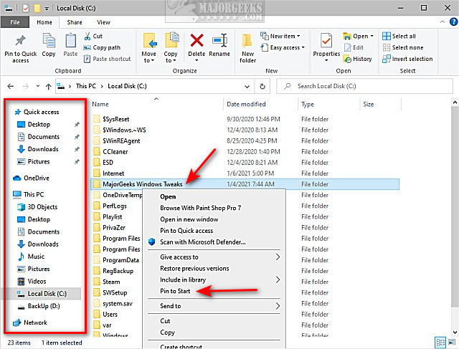
Task: Sort by the Size column header
Action: tap(369, 104)
